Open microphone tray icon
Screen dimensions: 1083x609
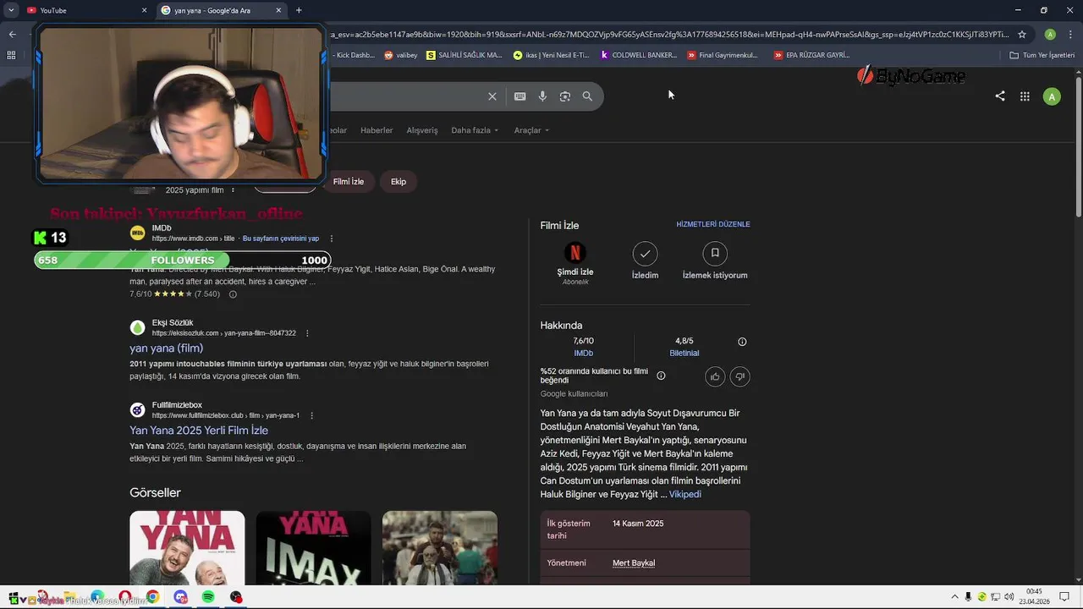coord(968,597)
